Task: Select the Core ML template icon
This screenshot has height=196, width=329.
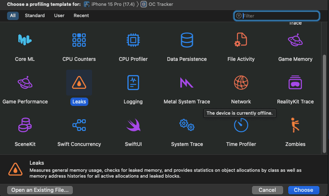Action: [25, 40]
